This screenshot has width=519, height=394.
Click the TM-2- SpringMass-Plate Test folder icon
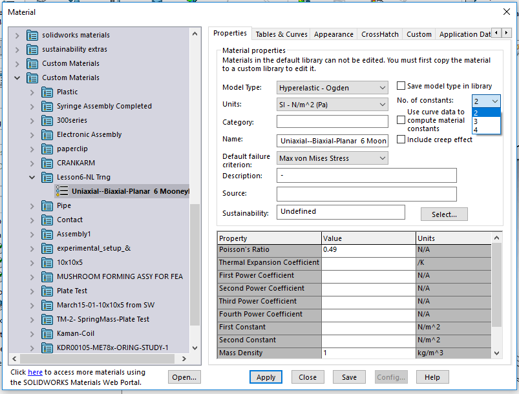point(47,320)
